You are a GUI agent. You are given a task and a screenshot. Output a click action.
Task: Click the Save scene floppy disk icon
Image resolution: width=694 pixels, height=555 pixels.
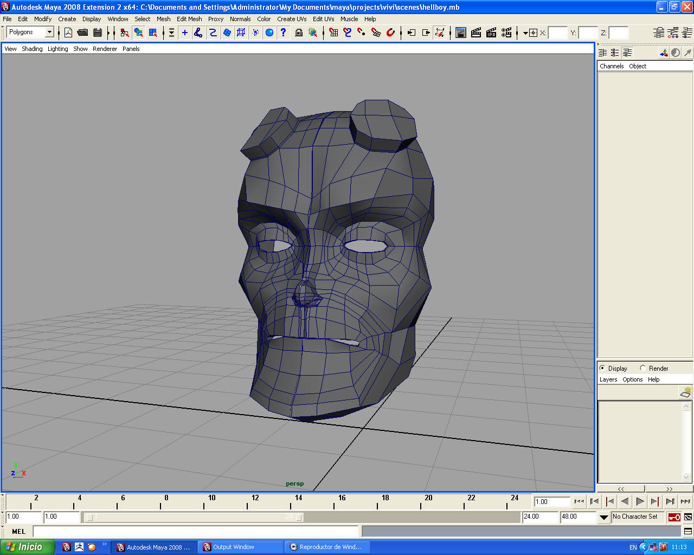tap(98, 33)
